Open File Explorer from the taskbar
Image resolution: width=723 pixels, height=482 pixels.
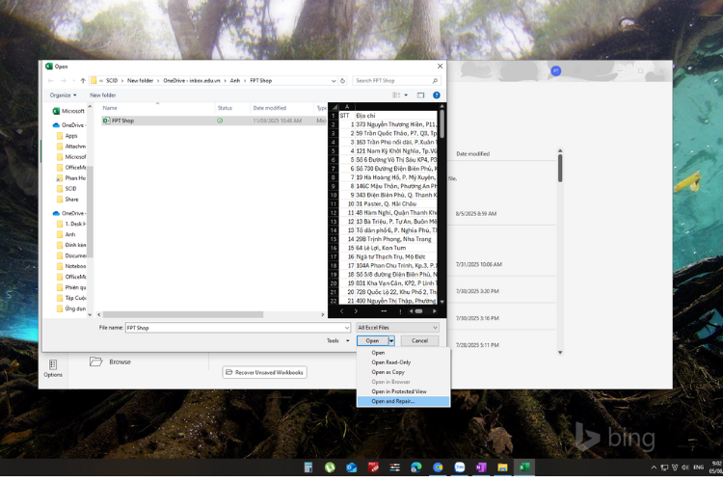(x=502, y=468)
